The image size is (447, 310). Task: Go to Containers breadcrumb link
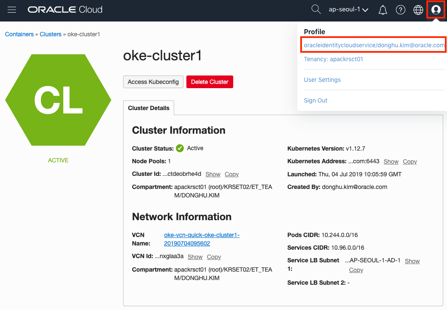(x=19, y=34)
